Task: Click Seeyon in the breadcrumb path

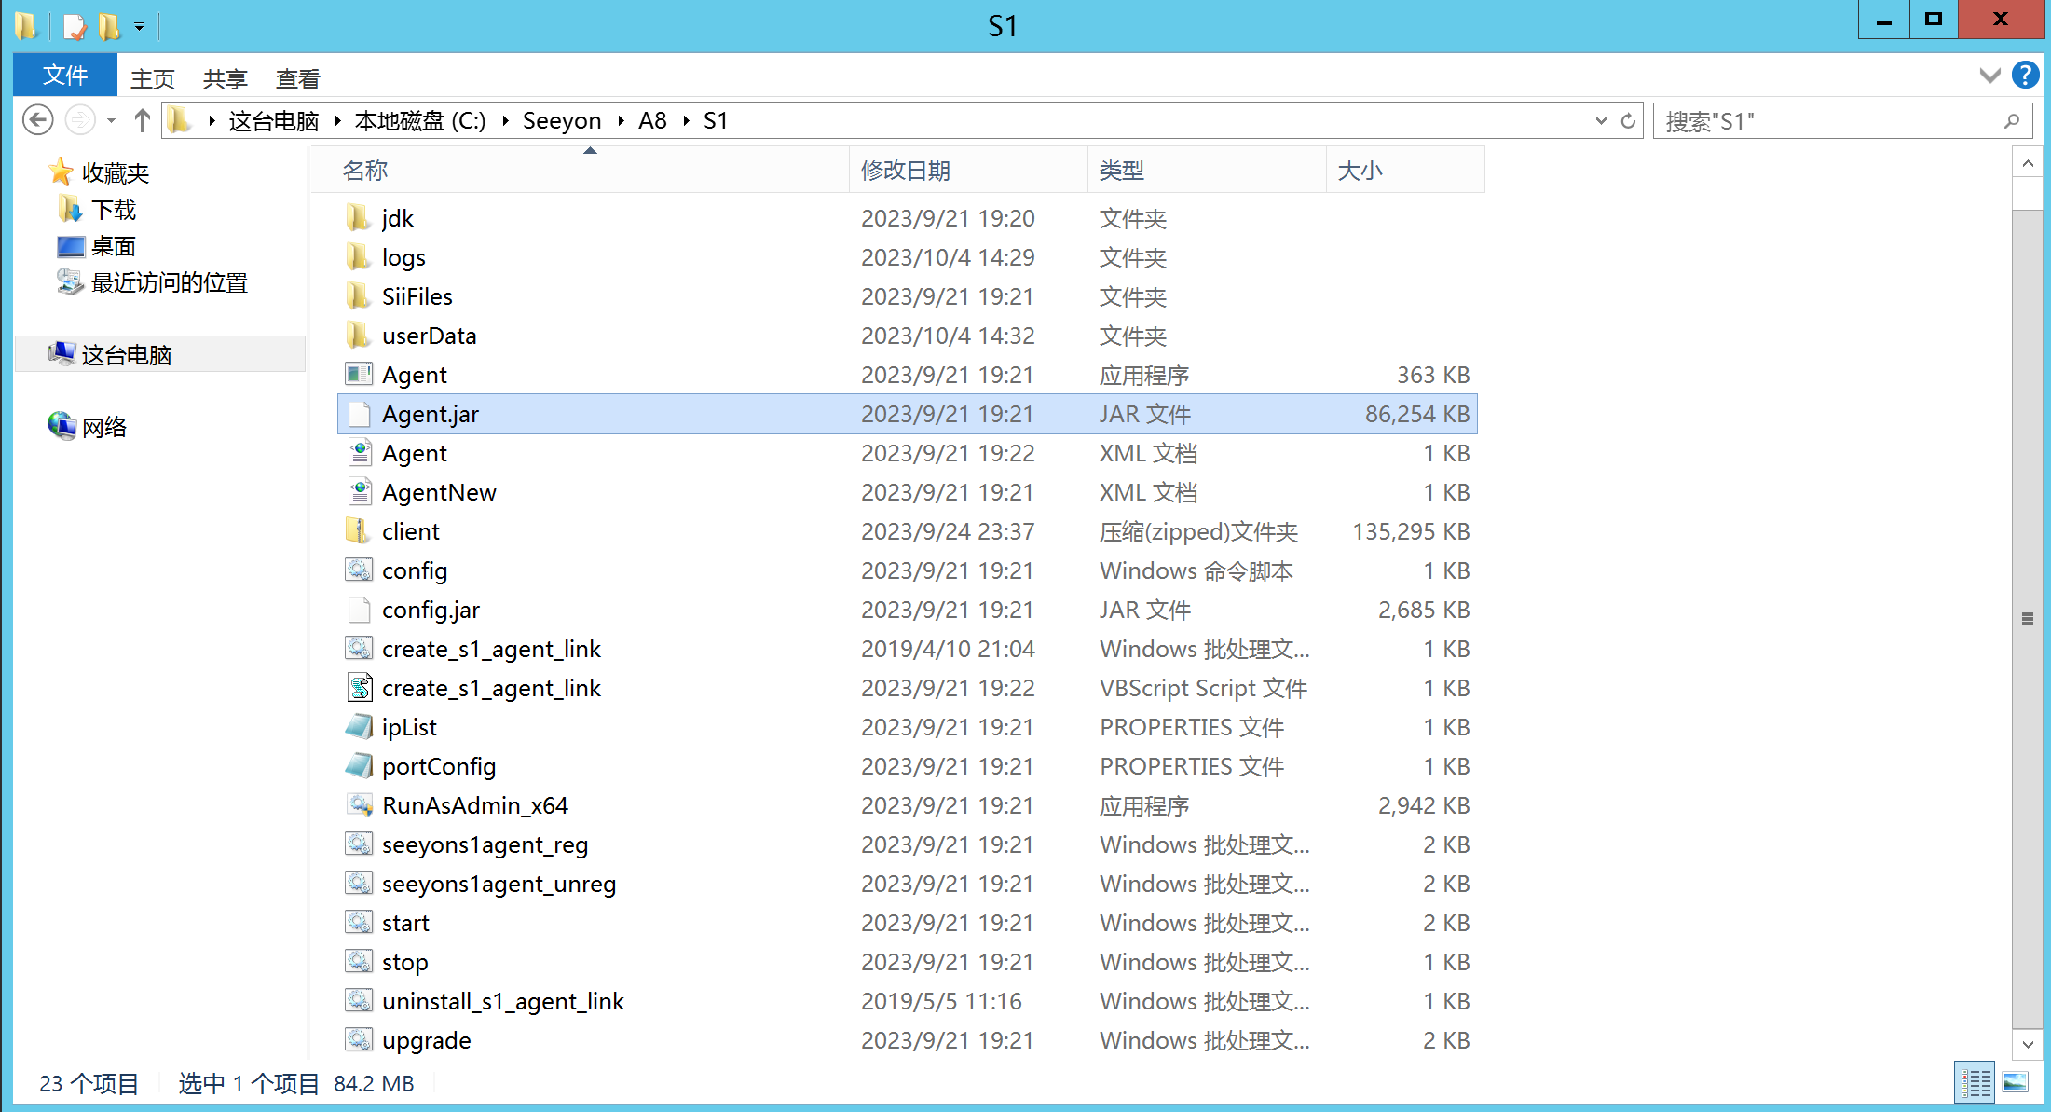Action: point(561,121)
